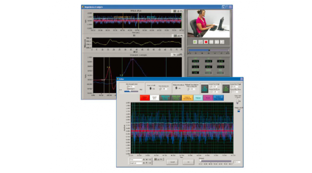Toggle the Snap to Peak switch

[151, 88]
